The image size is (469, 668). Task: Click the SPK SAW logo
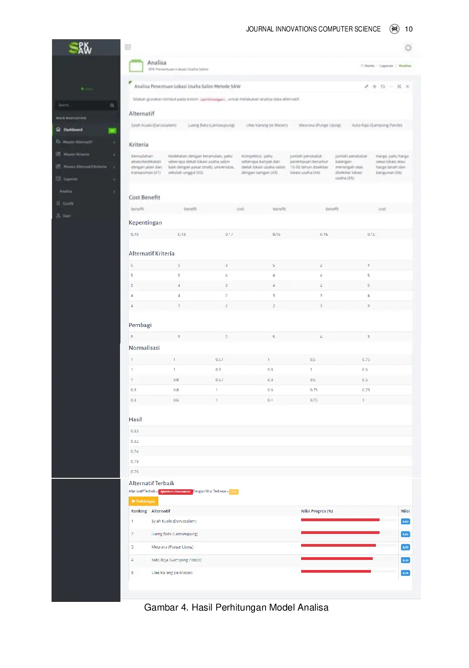coord(81,48)
